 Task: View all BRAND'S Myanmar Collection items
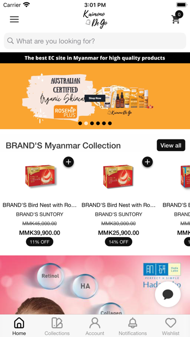171,145
